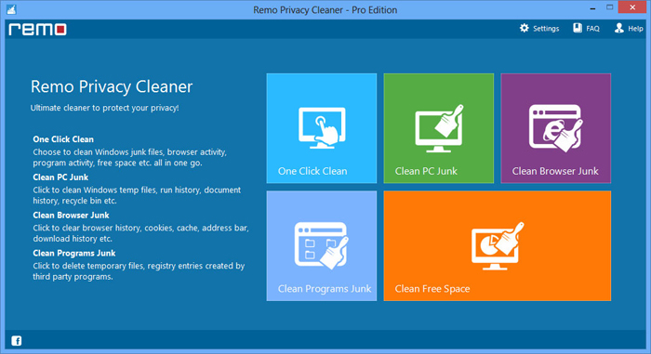This screenshot has height=354, width=651.
Task: Click the FAQ book icon
Action: (578, 28)
